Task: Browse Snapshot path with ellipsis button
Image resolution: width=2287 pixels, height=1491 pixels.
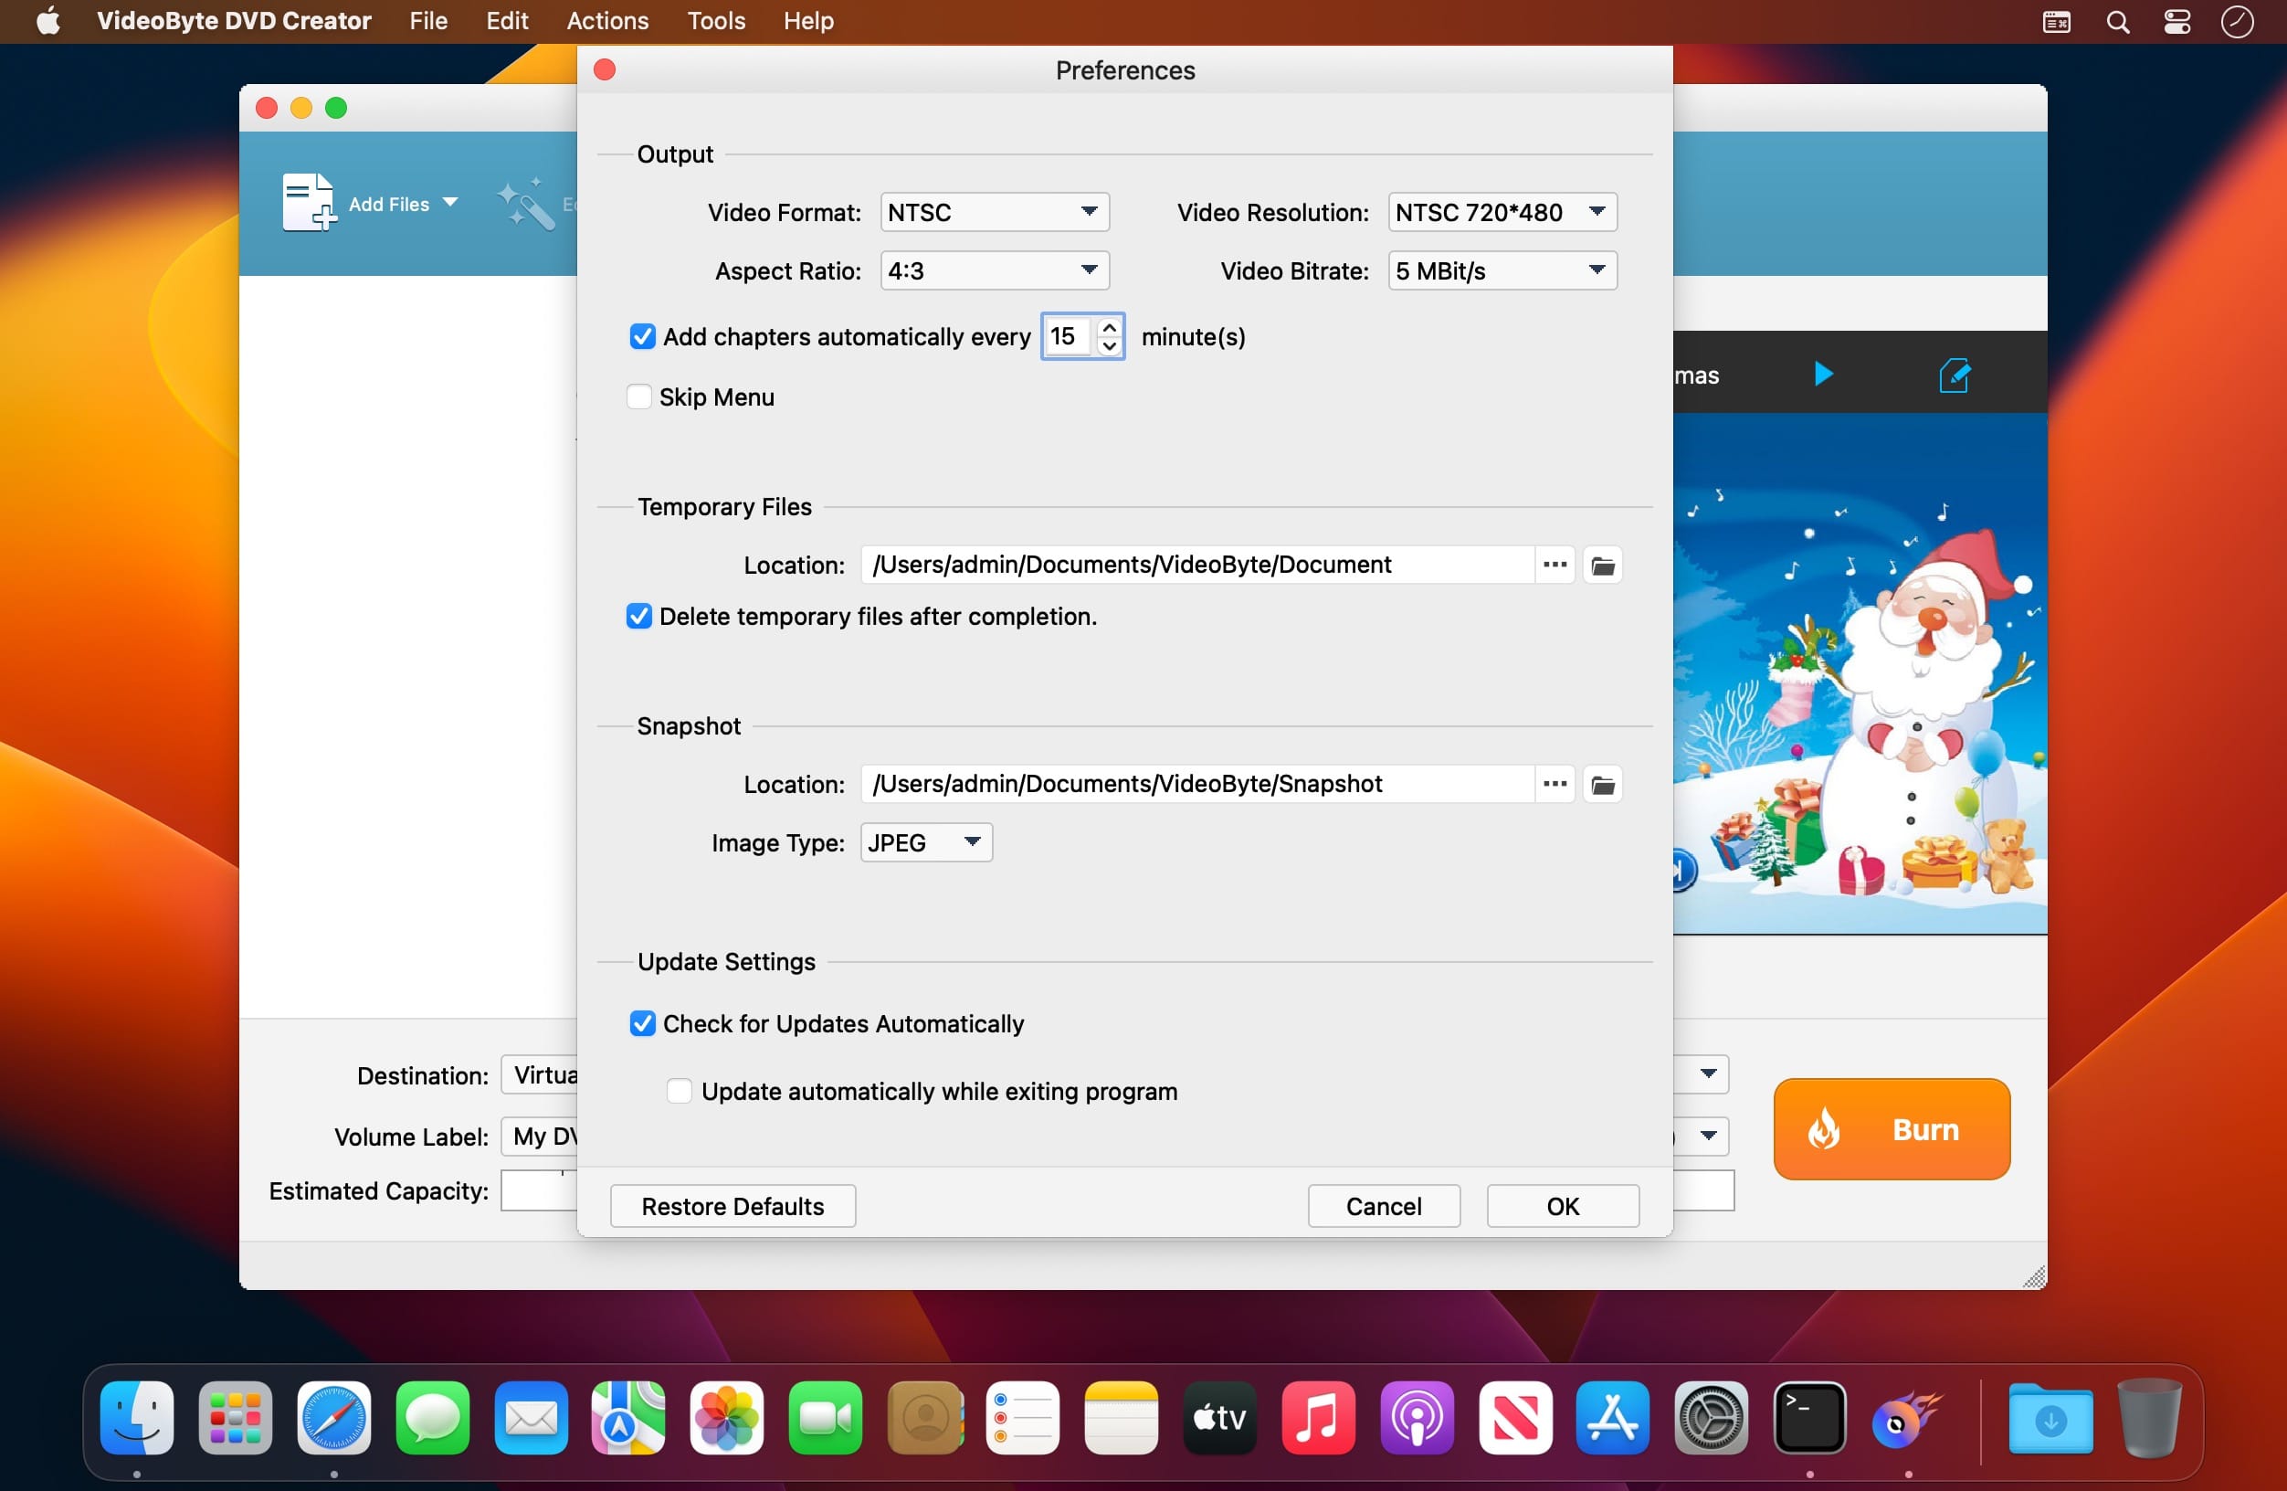Action: (1554, 785)
